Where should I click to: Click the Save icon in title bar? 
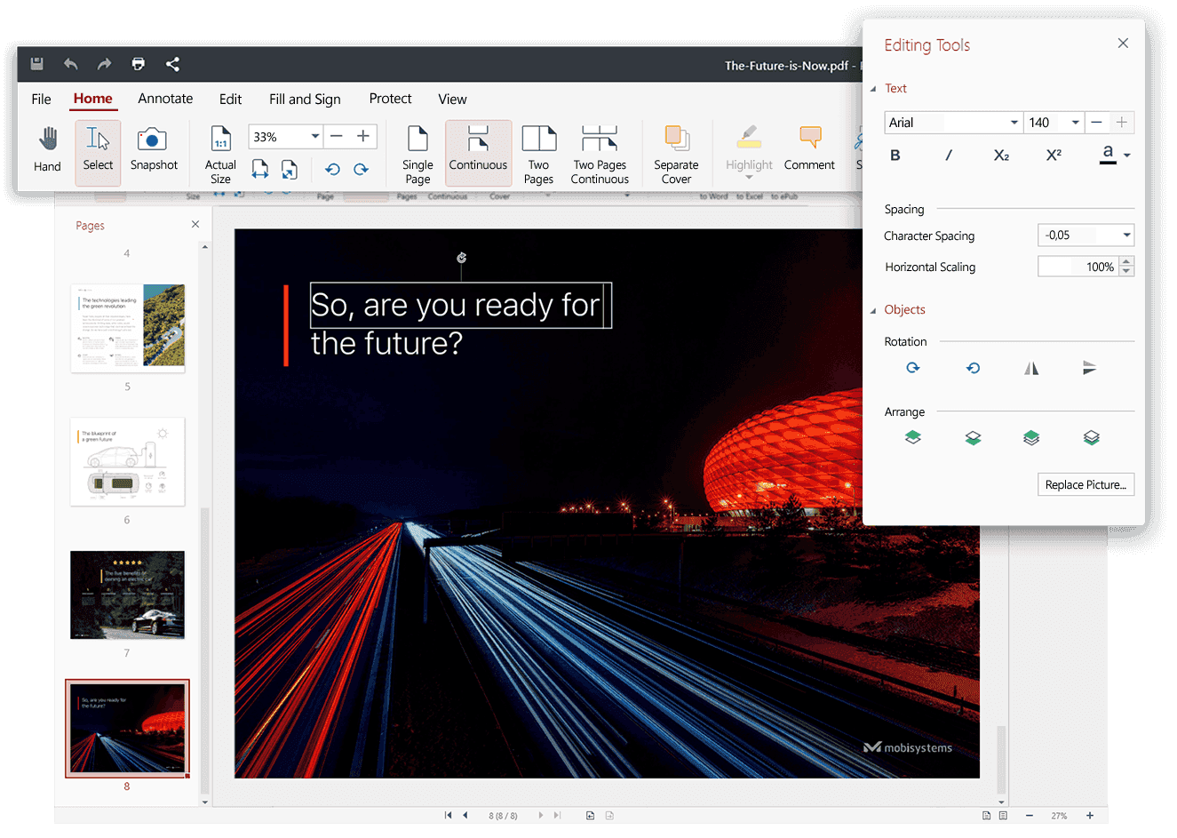(x=36, y=64)
